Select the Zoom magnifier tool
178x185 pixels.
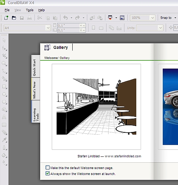point(4,63)
